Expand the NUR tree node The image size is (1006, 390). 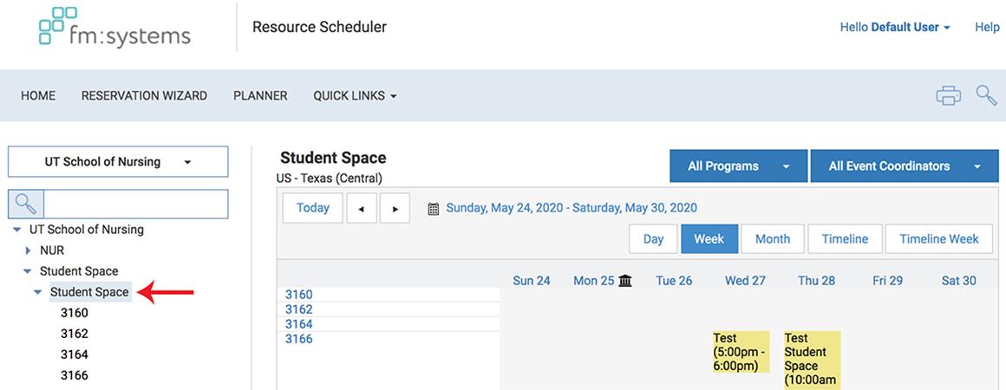click(x=28, y=250)
